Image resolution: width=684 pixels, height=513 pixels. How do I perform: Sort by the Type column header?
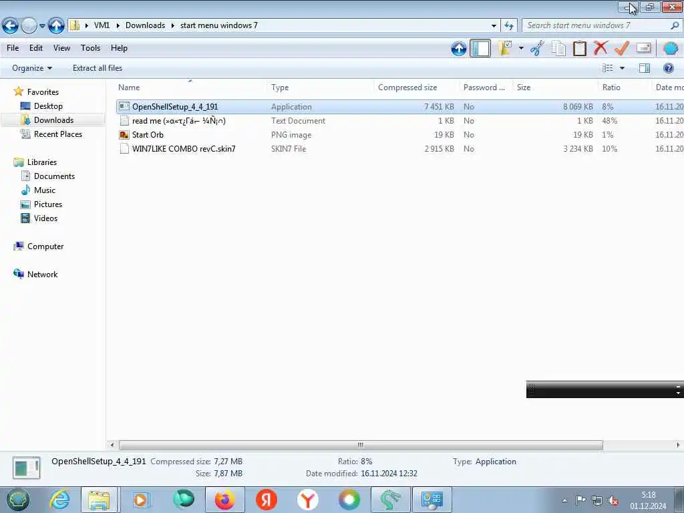pyautogui.click(x=280, y=88)
